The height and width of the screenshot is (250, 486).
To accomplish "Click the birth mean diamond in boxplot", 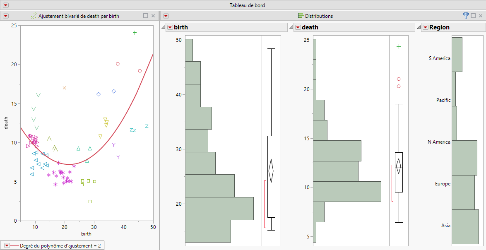I will coord(271,171).
